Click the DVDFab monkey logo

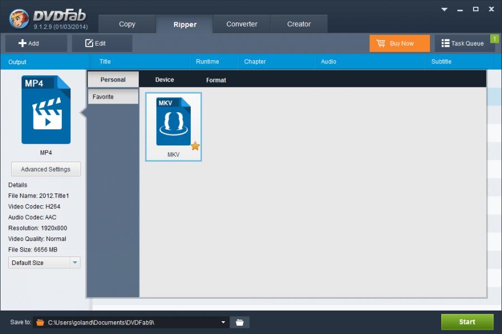(19, 18)
